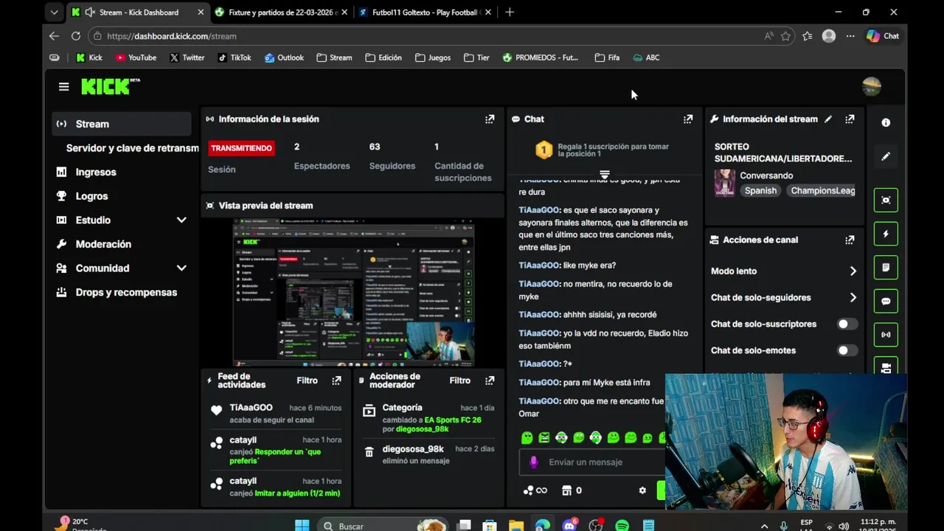The width and height of the screenshot is (944, 531).
Task: Open the browser tab list dropdown
Action: click(54, 13)
